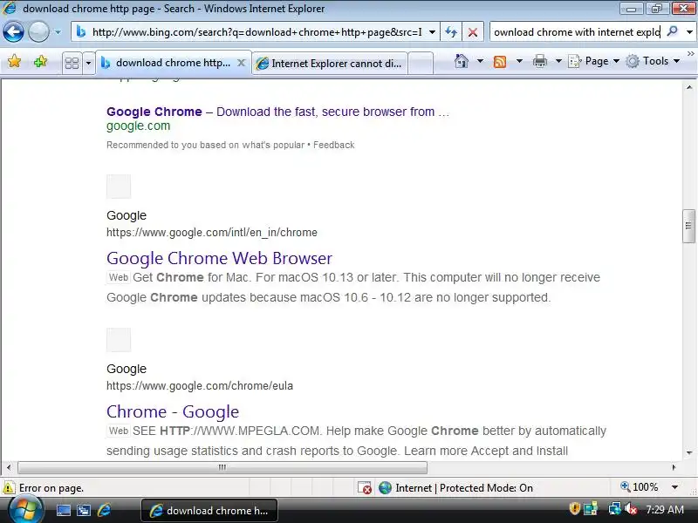The image size is (698, 523).
Task: Click Switch between windows quick launch icon
Action: pos(83,511)
